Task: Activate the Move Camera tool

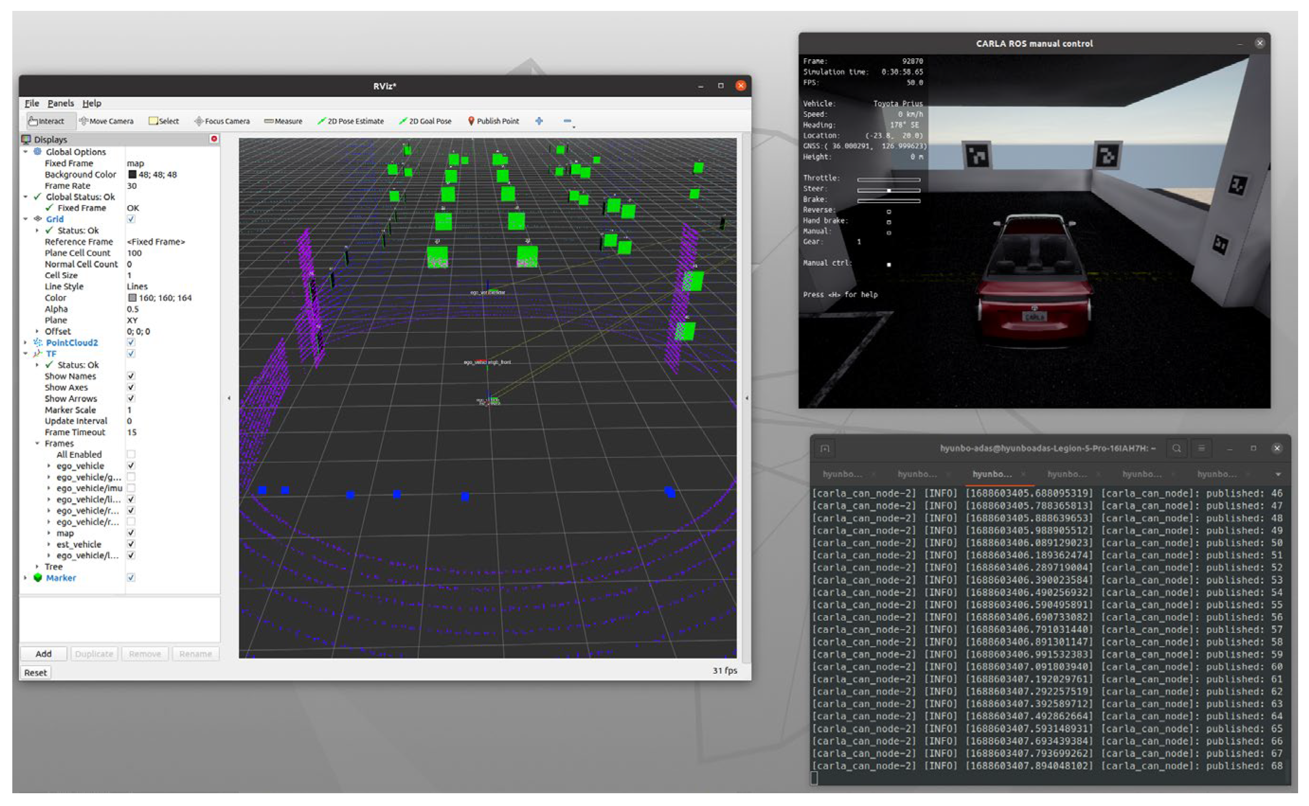Action: [x=106, y=121]
